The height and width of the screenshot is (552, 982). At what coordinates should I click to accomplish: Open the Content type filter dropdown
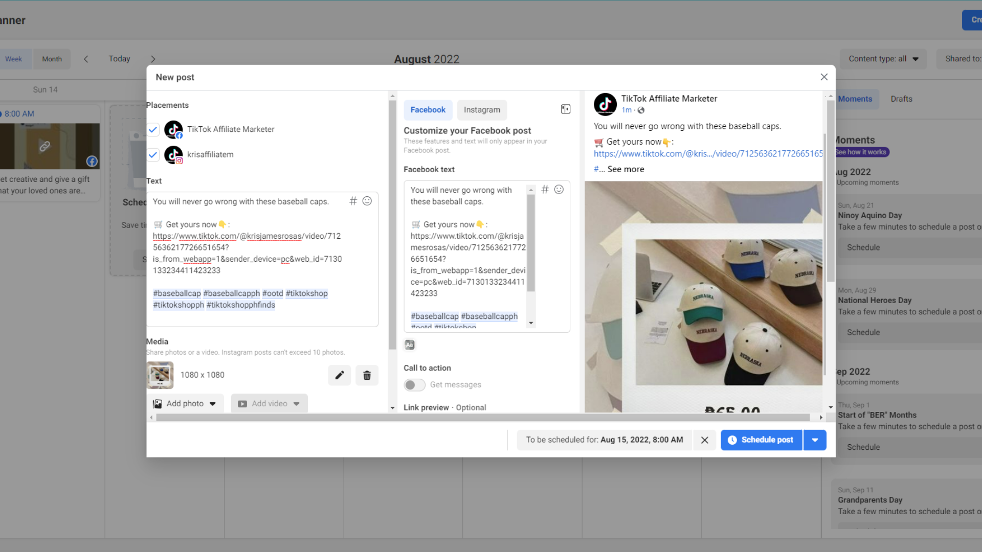pos(883,59)
